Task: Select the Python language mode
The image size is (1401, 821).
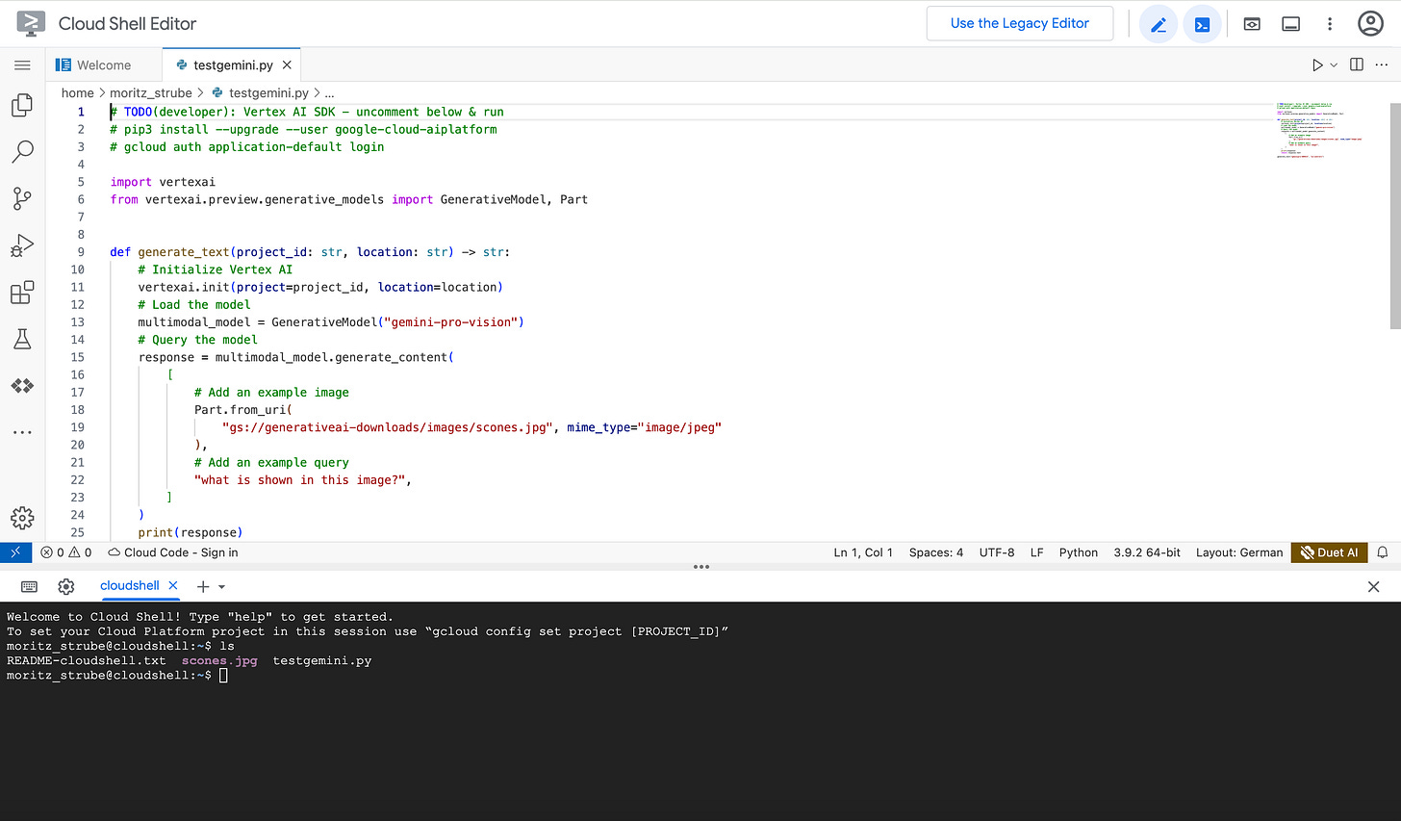Action: click(1079, 552)
